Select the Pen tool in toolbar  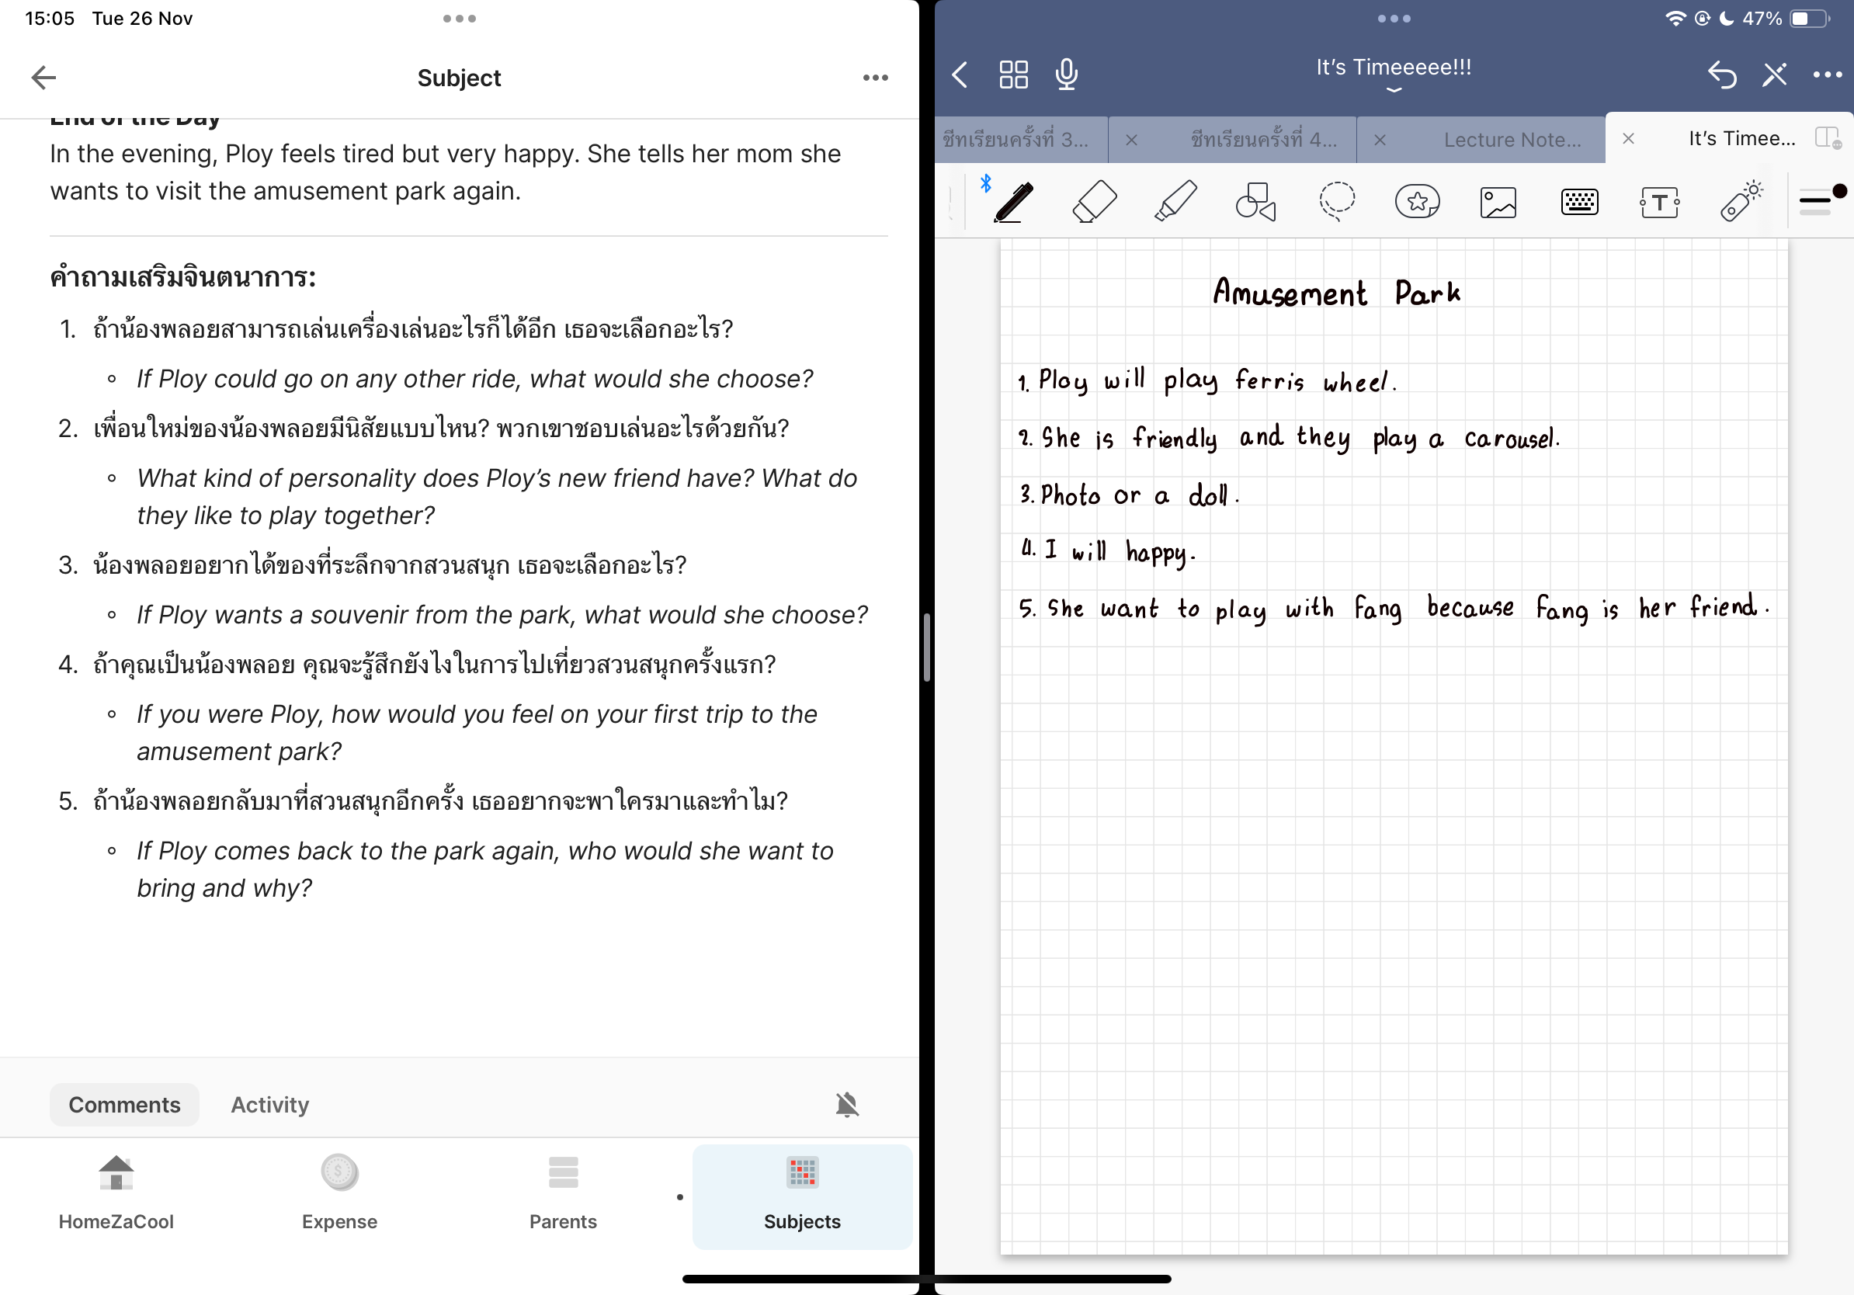pyautogui.click(x=1012, y=202)
